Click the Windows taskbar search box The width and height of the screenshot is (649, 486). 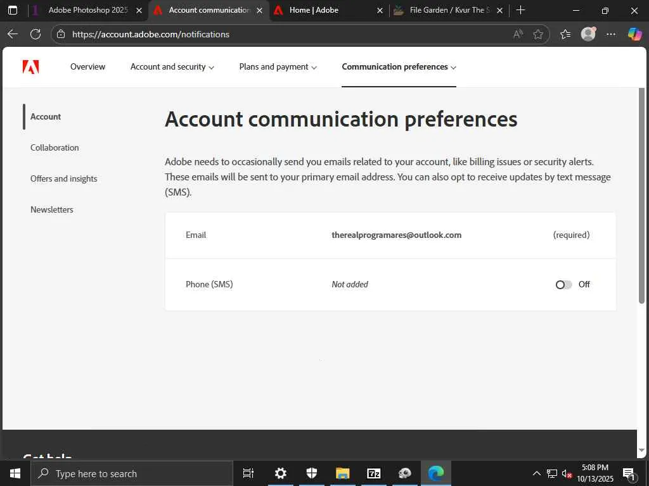tap(132, 473)
